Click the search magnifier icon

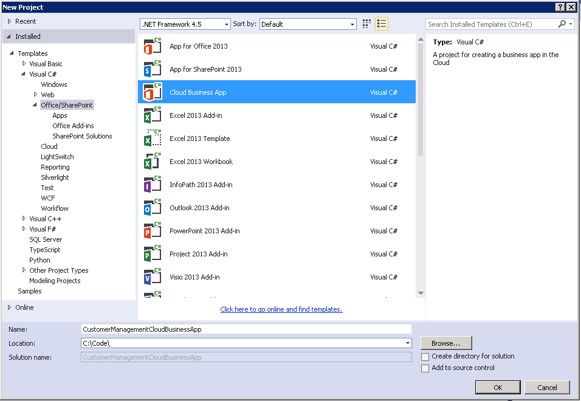[562, 24]
